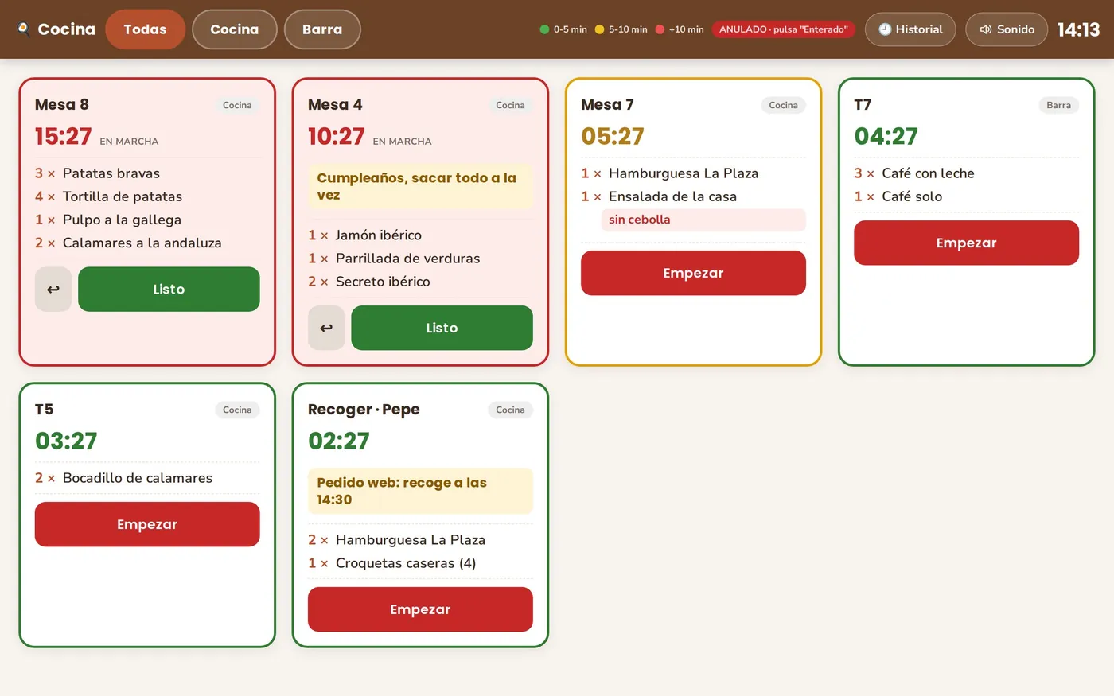The width and height of the screenshot is (1114, 696).
Task: Click the red +10 min legend dot
Action: coord(660,29)
